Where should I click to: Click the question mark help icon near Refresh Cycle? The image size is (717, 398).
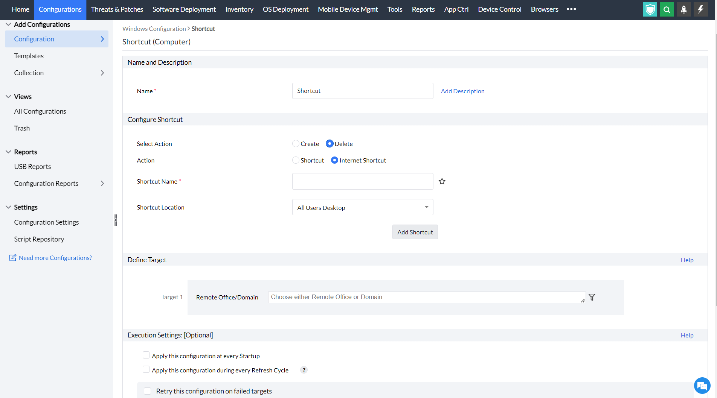click(304, 370)
